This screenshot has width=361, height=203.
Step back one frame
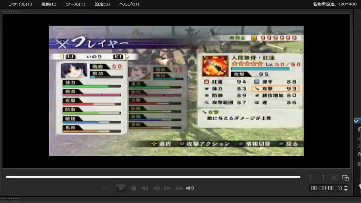[156, 188]
